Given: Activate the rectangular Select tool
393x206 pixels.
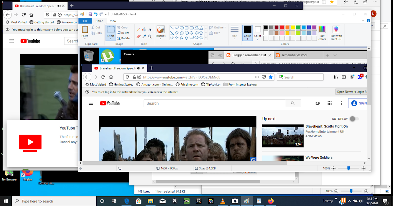Looking at the screenshot, I should (111, 29).
